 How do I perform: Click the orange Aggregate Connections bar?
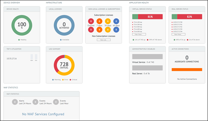pos(187,70)
